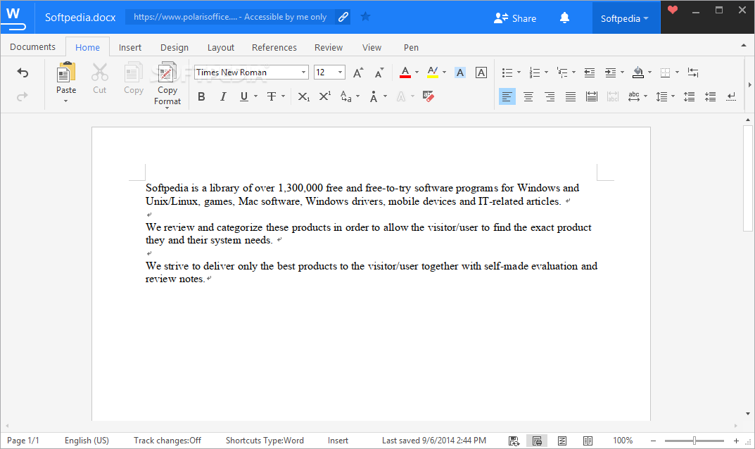Toggle justify alignment
Viewport: 755px width, 449px height.
pos(571,97)
